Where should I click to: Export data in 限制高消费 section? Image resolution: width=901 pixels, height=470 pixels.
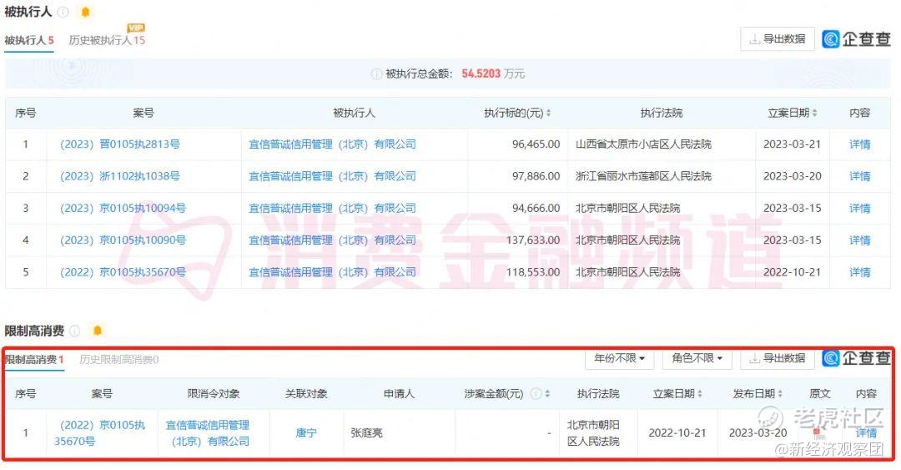pos(778,358)
